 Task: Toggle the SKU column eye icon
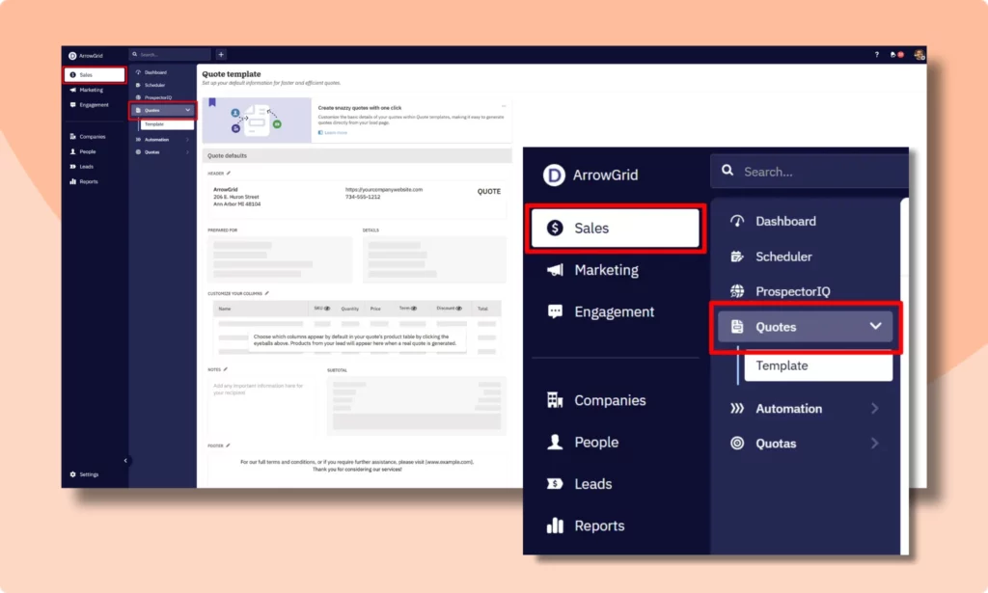(x=327, y=309)
